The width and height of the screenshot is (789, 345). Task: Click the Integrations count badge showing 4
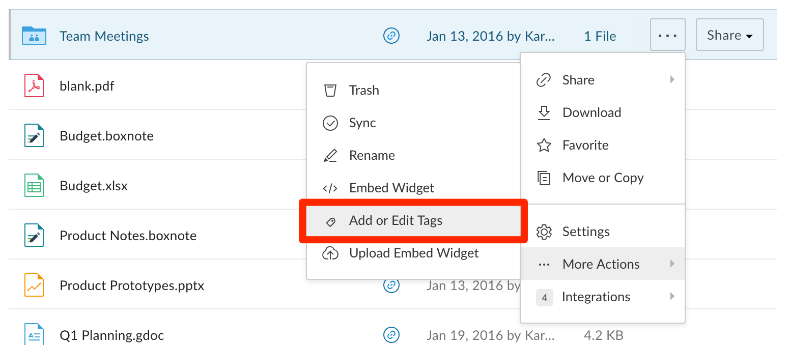(x=544, y=298)
